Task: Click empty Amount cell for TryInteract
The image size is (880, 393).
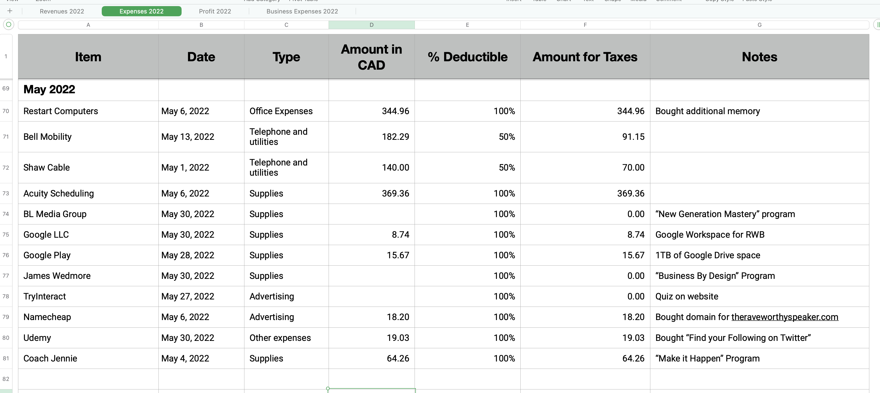Action: point(371,296)
